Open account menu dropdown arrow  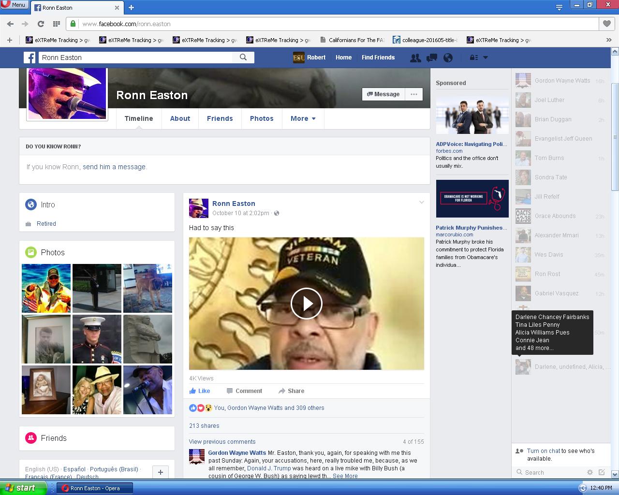[486, 58]
